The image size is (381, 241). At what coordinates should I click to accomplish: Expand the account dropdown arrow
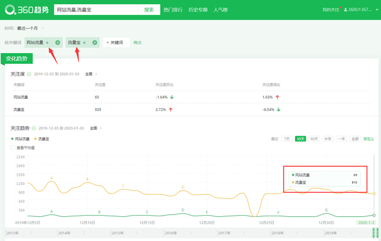(x=377, y=10)
